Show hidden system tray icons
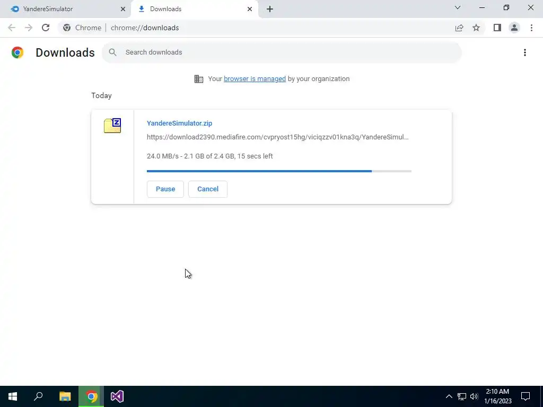Viewport: 543px width, 407px height. (449, 396)
